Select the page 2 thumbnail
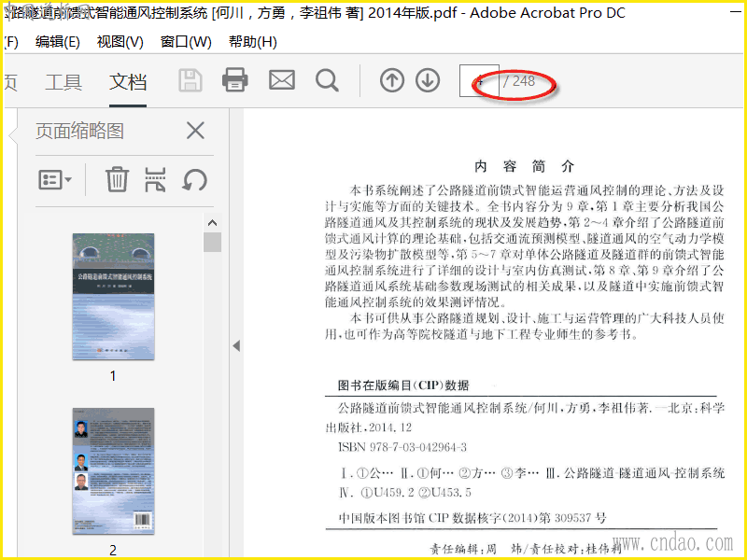Image resolution: width=747 pixels, height=560 pixels. 113,471
